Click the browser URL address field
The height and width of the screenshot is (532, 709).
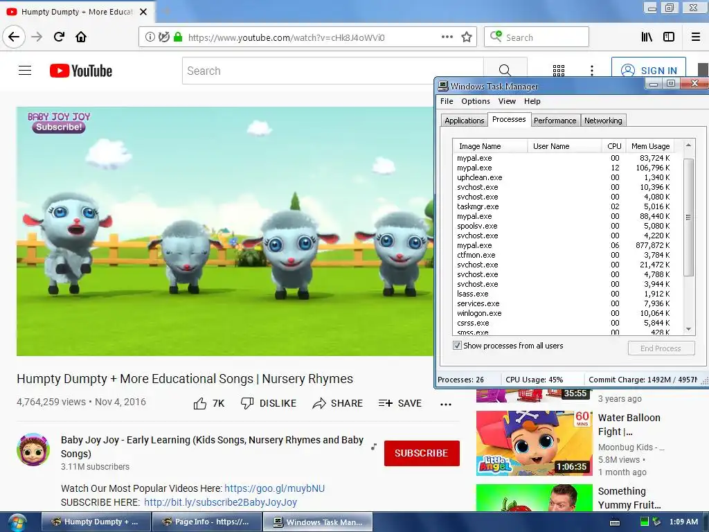pos(307,37)
